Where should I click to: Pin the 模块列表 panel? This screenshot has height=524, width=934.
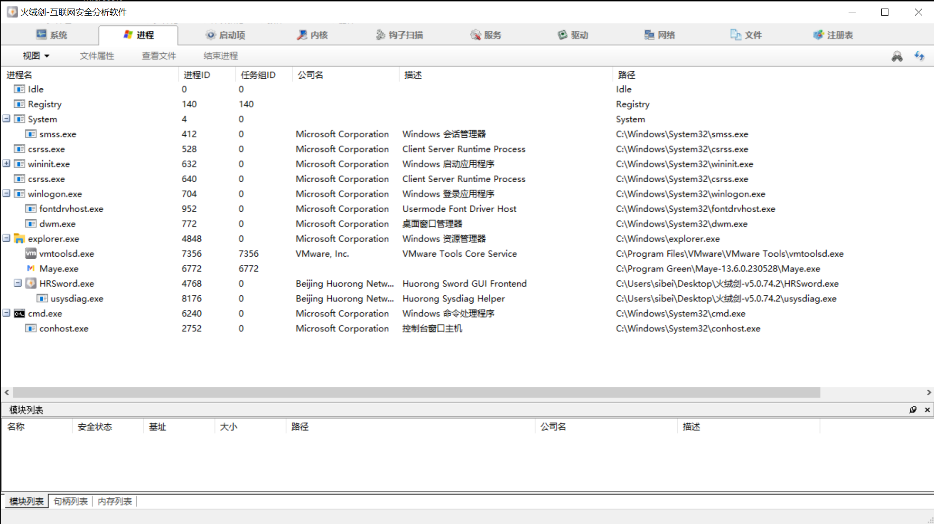pyautogui.click(x=913, y=410)
